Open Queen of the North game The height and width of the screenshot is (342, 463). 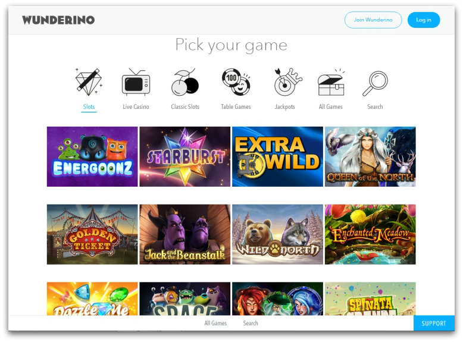(x=370, y=156)
